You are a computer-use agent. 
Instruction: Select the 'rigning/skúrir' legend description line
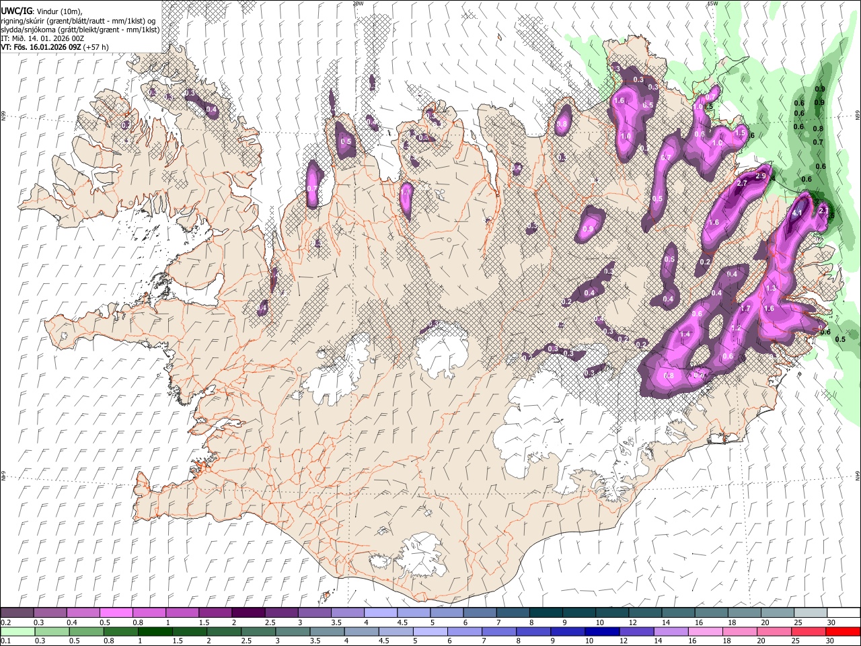click(x=77, y=21)
